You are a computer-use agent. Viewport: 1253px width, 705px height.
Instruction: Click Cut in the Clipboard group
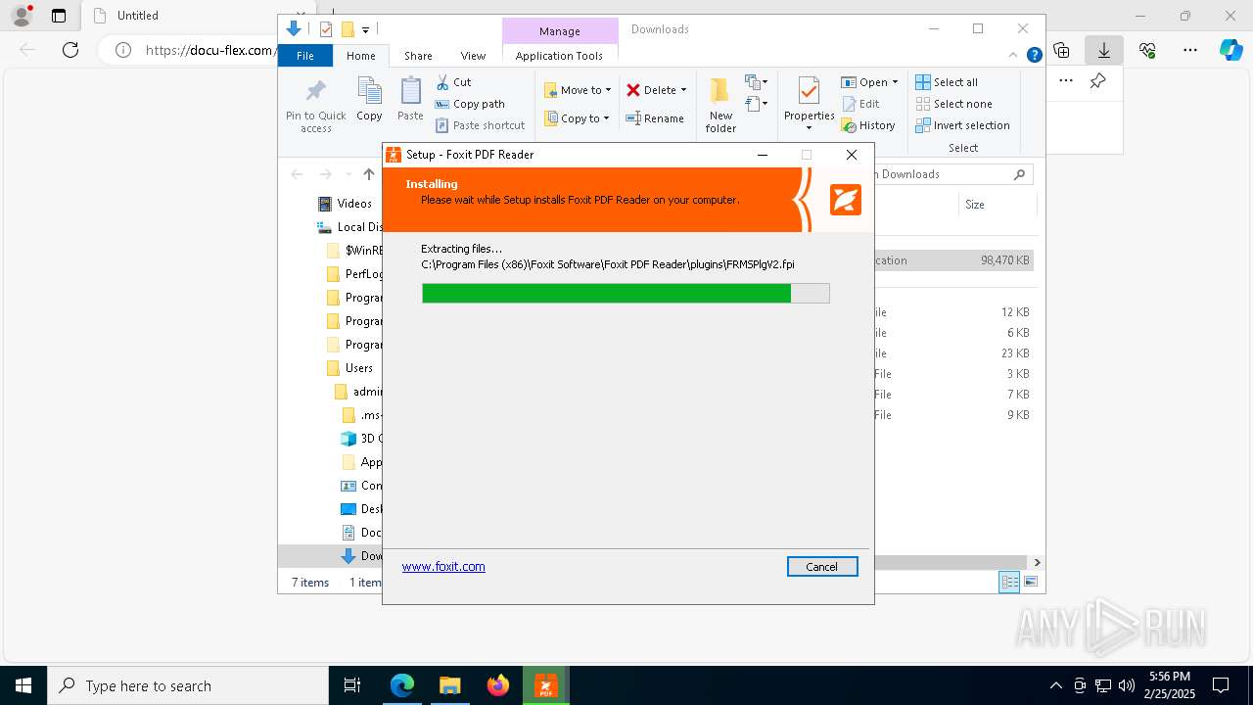pyautogui.click(x=453, y=82)
